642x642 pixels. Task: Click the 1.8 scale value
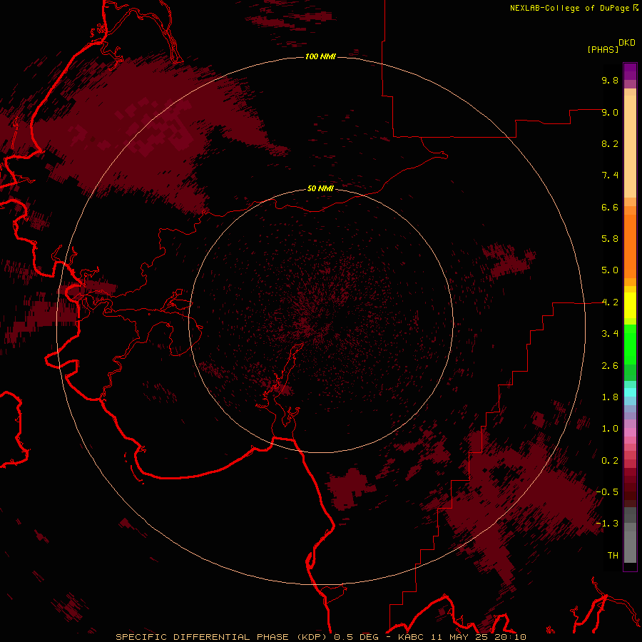click(x=610, y=397)
